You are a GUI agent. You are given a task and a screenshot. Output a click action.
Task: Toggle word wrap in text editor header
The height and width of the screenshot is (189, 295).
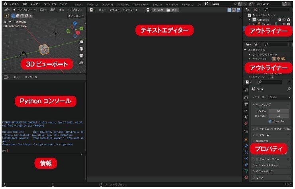[234, 10]
